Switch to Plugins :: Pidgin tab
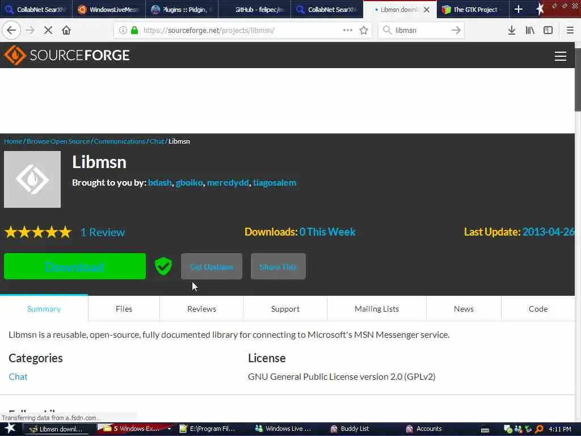The width and height of the screenshot is (581, 436). tap(182, 9)
